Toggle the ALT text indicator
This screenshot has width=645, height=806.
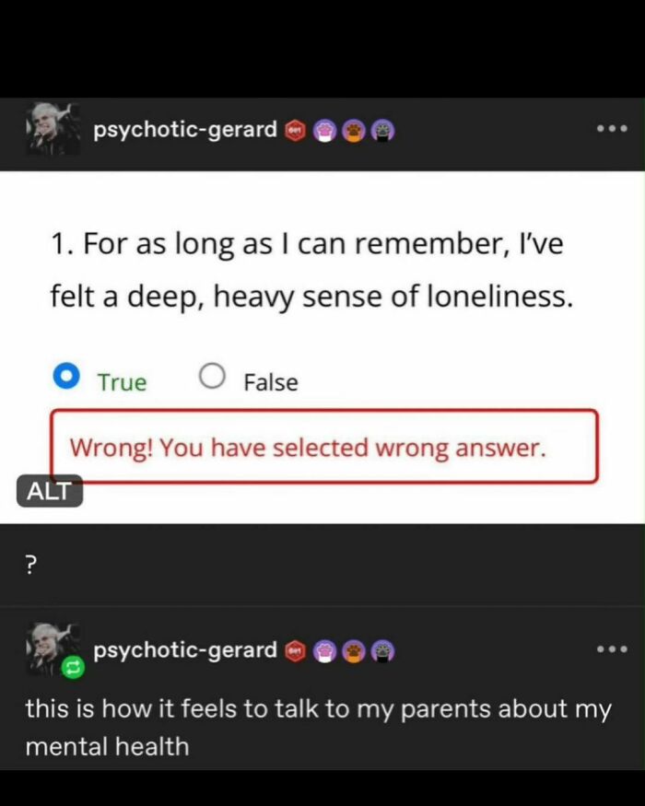click(49, 491)
